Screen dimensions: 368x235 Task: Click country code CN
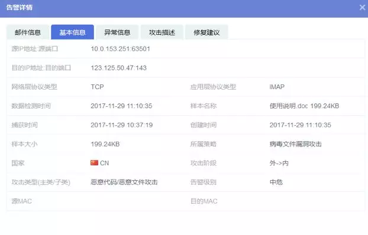pos(105,163)
